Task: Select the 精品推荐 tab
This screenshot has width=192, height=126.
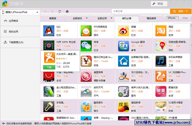Action: tap(151, 18)
